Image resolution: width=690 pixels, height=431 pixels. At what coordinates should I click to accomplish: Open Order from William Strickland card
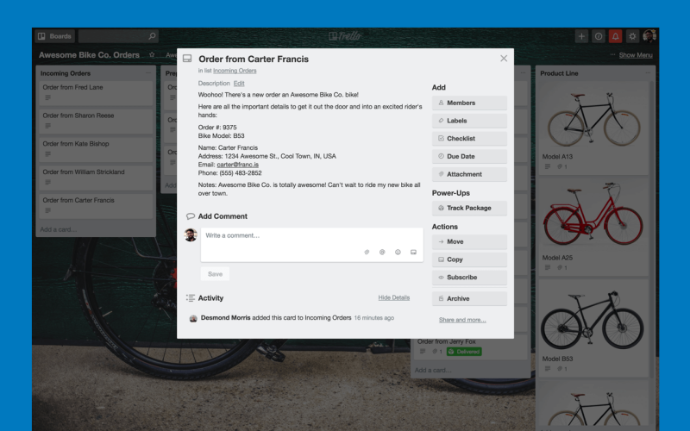click(96, 177)
